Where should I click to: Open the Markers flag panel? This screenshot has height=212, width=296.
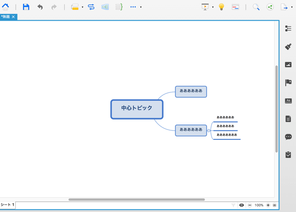(x=288, y=83)
